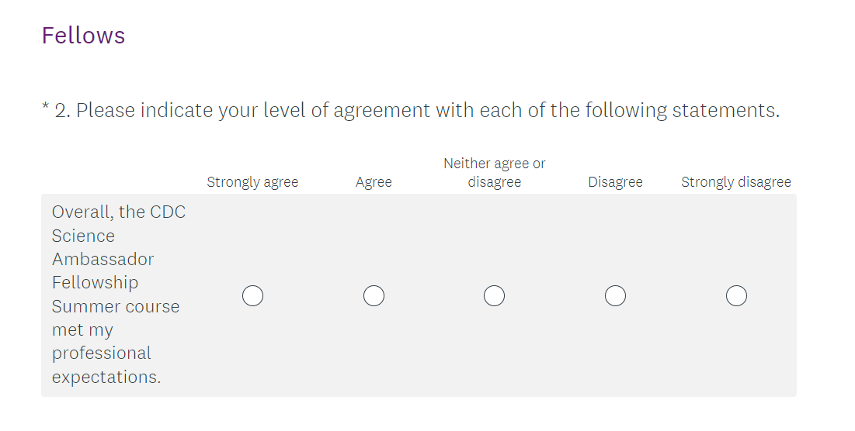855x431 pixels.
Task: Click the Fellows section heading
Action: pyautogui.click(x=83, y=36)
